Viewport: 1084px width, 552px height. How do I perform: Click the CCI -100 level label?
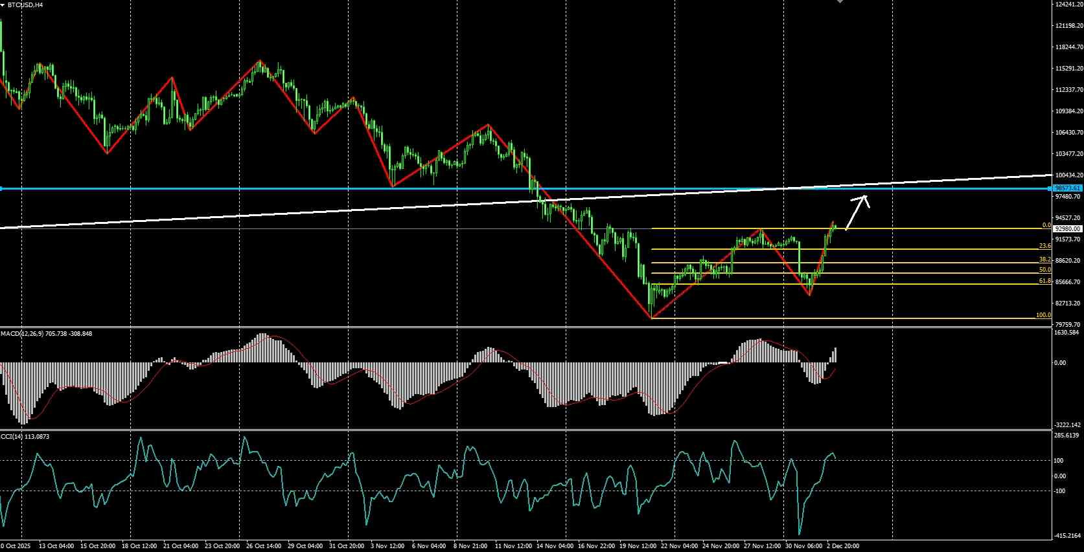tap(1061, 491)
